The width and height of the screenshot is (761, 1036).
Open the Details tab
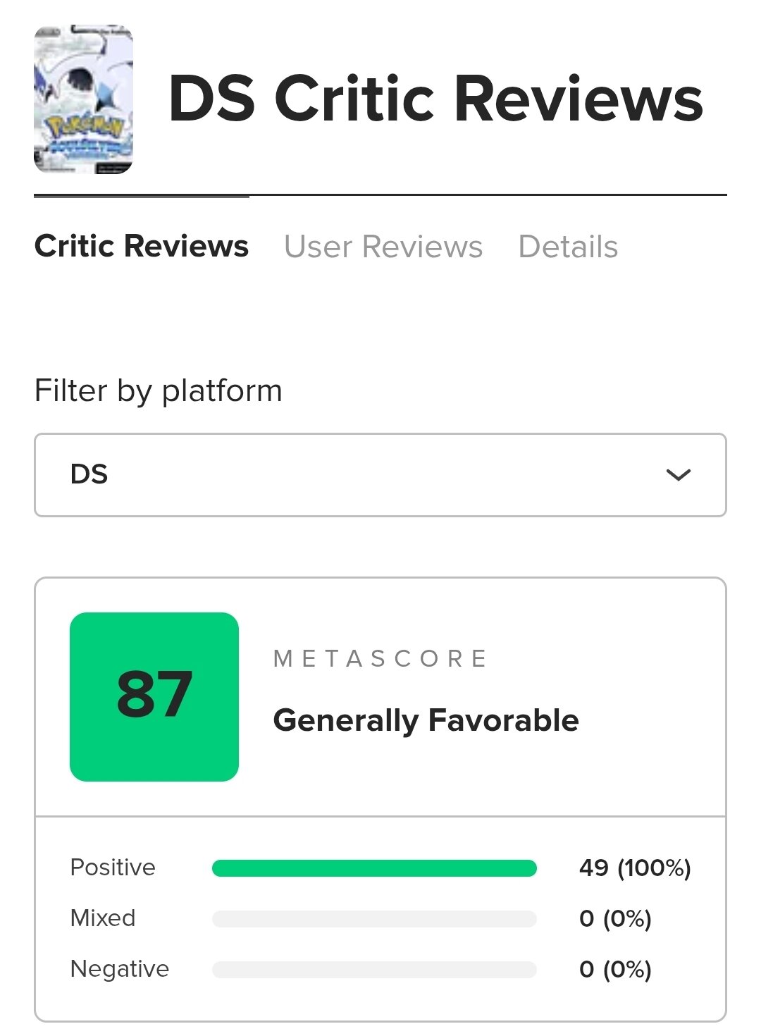pos(568,247)
